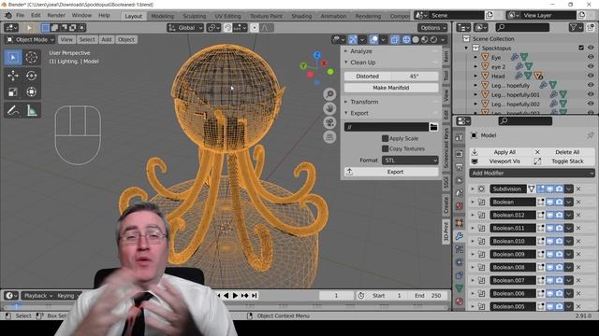Remove the Subdivision modifier

578,189
